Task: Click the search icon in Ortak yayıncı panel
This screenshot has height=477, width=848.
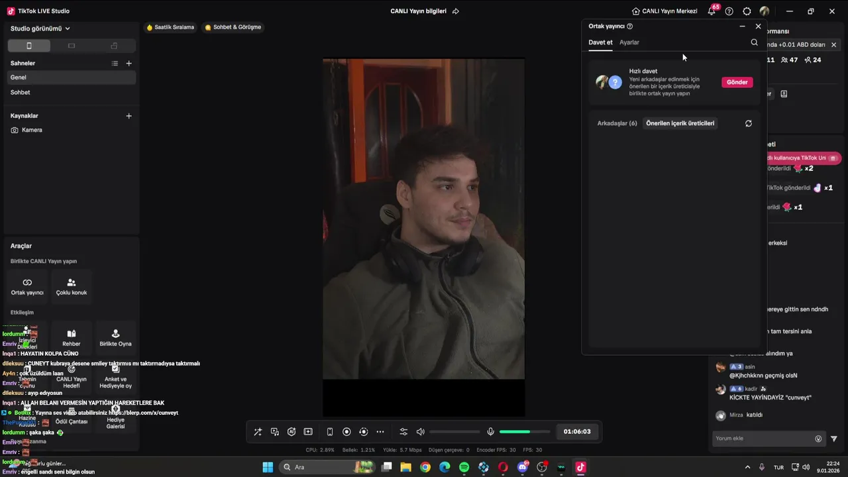Action: 754,42
